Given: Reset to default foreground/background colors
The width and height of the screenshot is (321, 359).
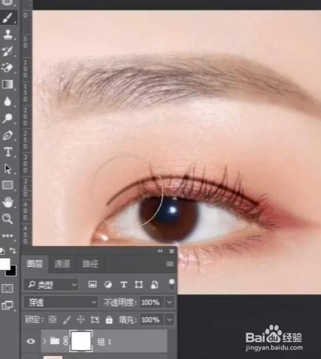Looking at the screenshot, I should [x=2, y=251].
